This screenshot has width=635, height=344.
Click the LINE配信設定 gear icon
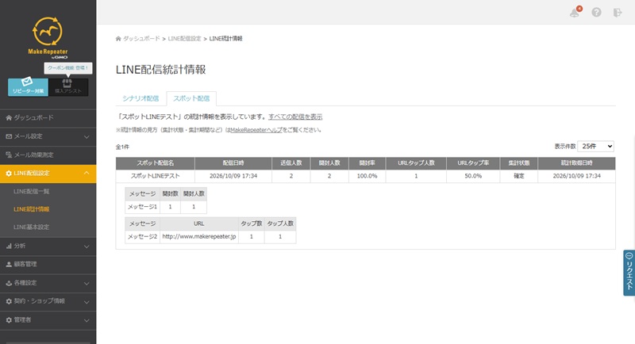(9, 174)
